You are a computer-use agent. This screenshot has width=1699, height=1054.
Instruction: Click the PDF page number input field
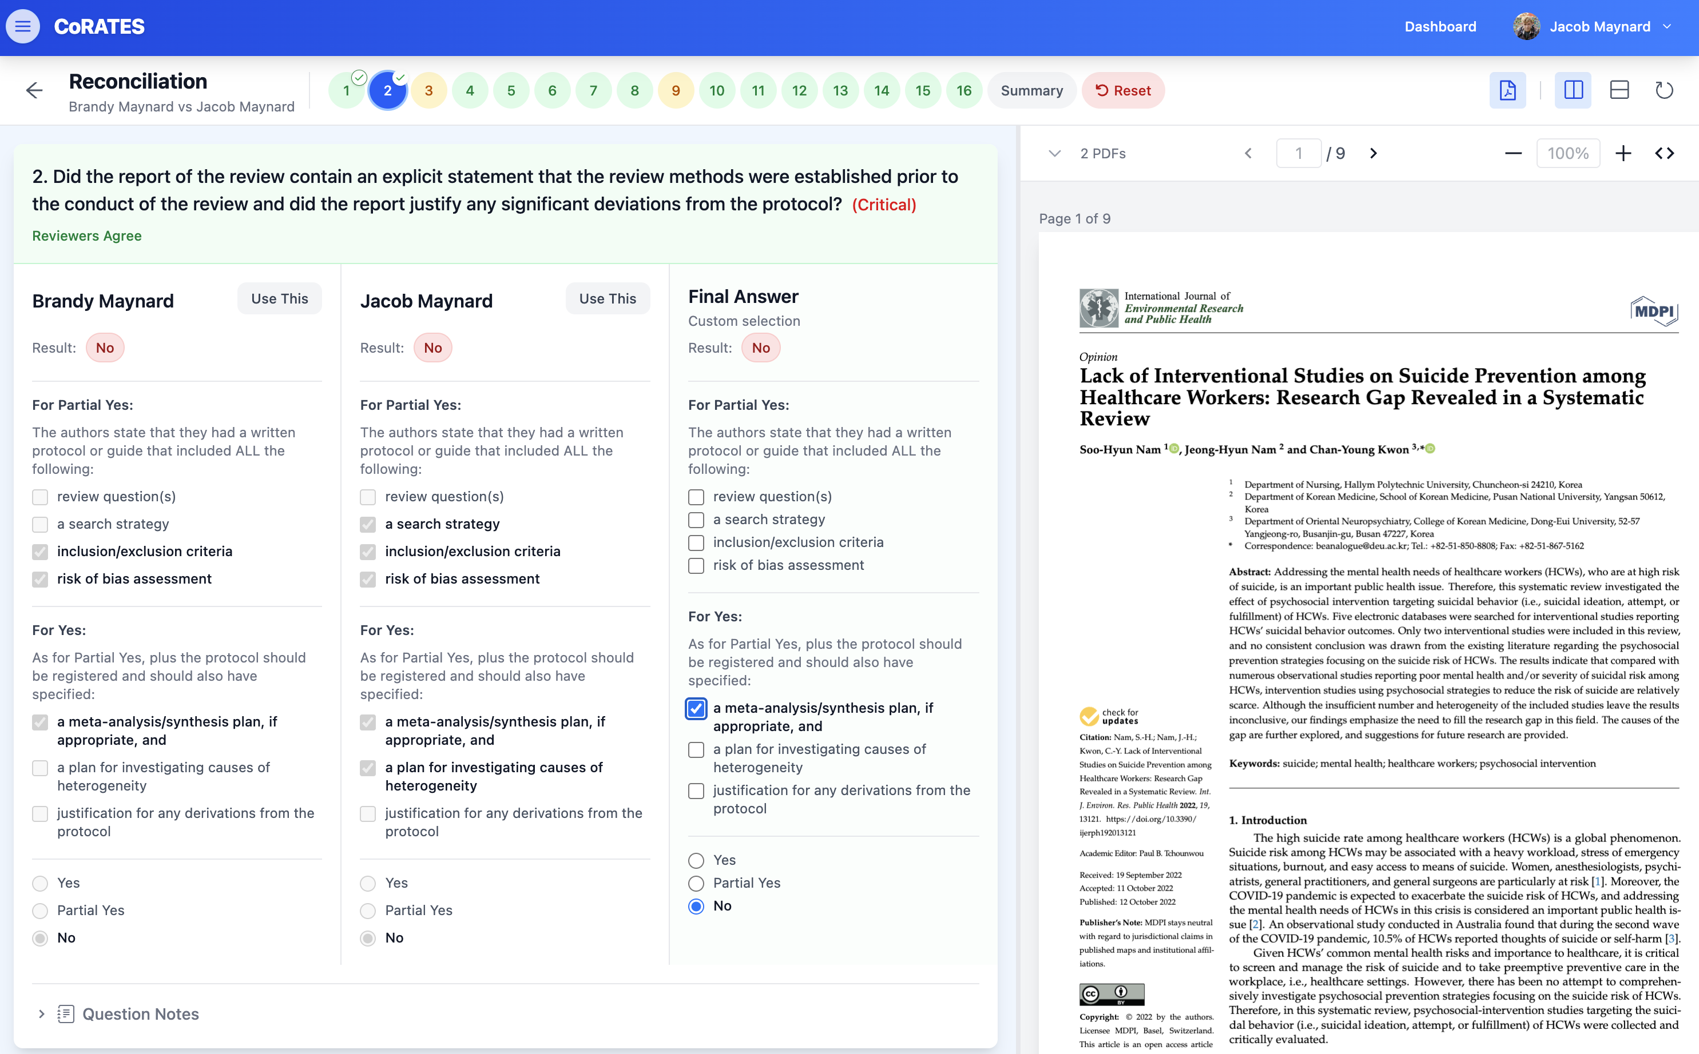point(1298,153)
